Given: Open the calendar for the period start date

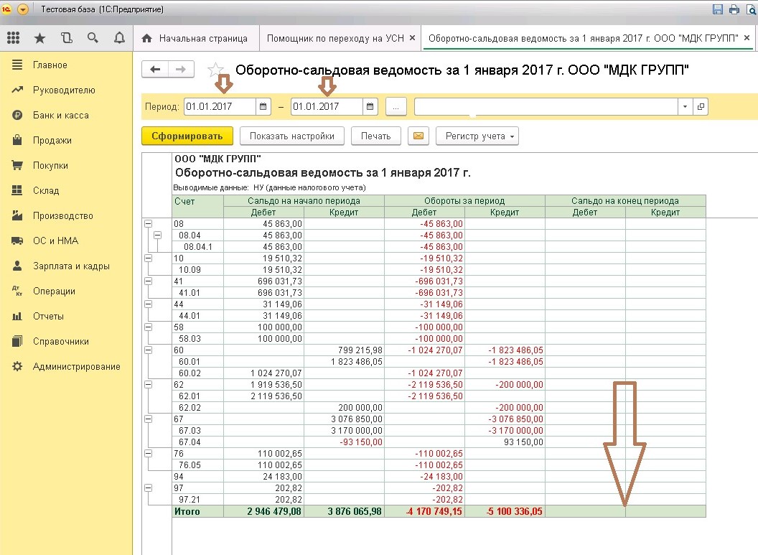Looking at the screenshot, I should (263, 106).
